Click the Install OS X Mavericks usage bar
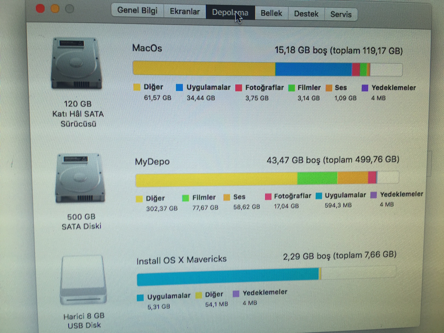This screenshot has height=333, width=444. (267, 276)
